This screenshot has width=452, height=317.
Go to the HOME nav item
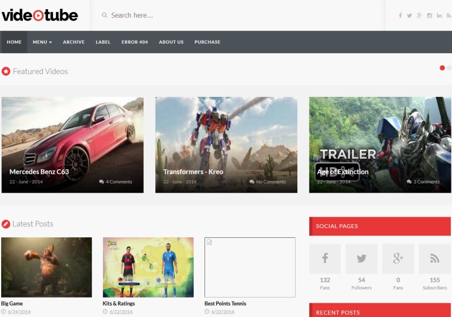pos(14,42)
